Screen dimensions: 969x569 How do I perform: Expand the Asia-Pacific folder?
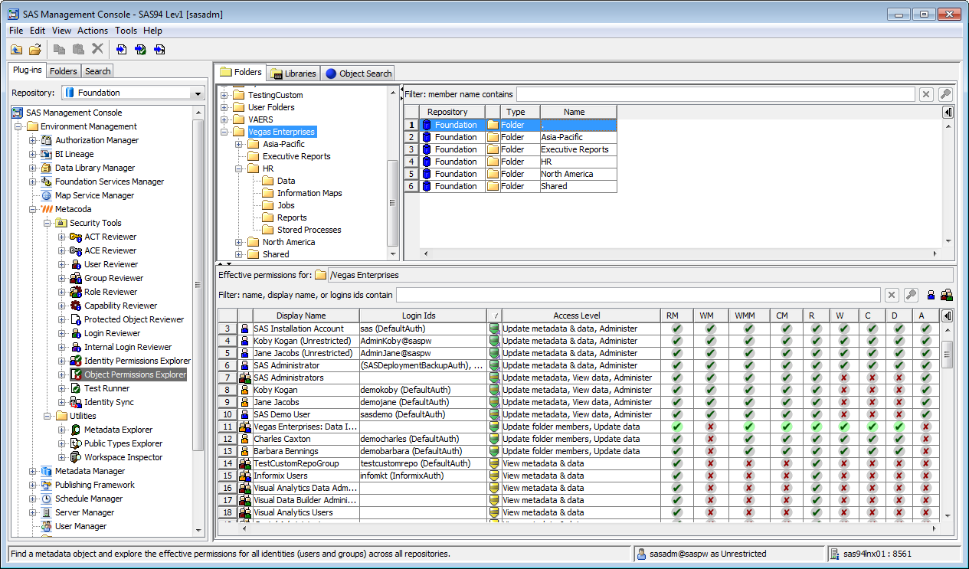(x=240, y=144)
